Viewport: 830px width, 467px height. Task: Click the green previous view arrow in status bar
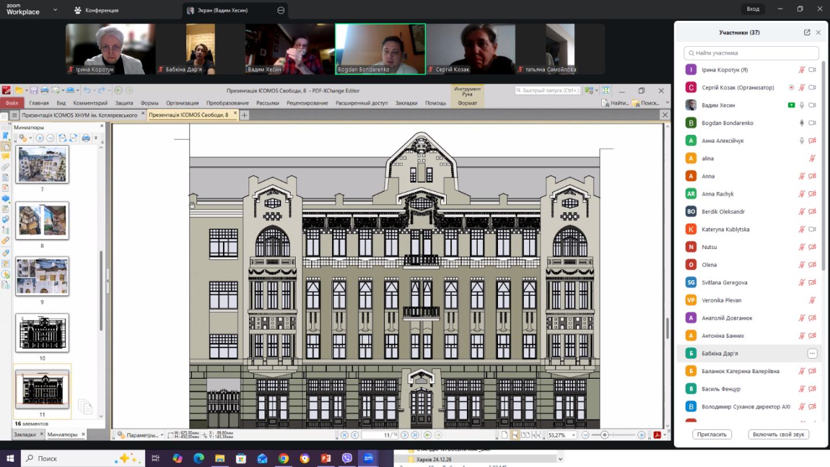pyautogui.click(x=428, y=435)
